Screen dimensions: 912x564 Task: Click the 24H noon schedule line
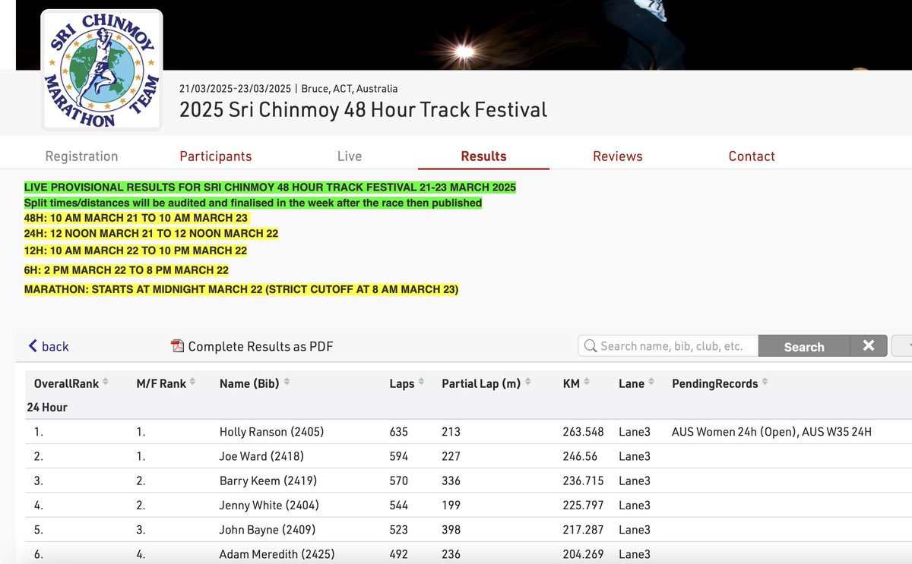(151, 234)
